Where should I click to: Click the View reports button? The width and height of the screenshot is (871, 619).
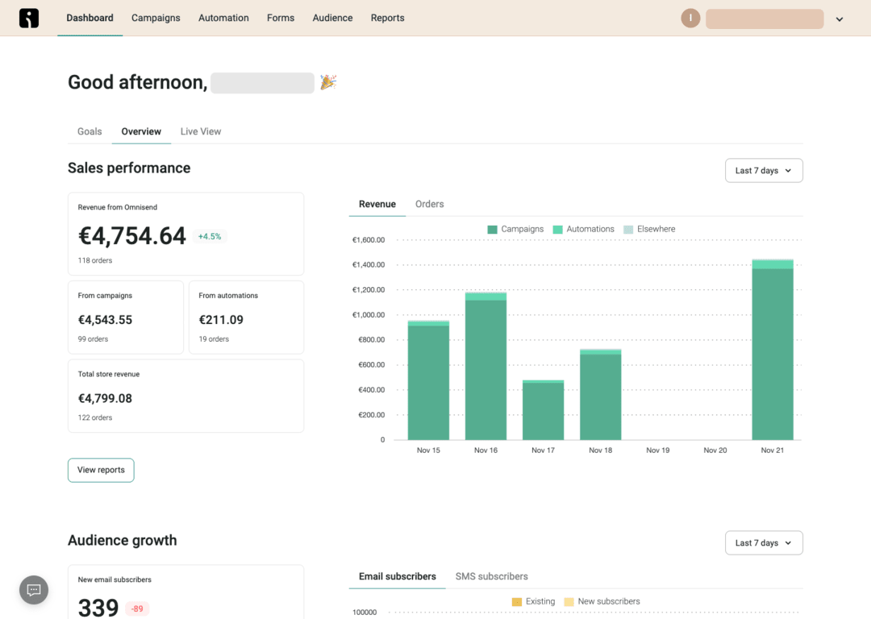[x=100, y=469]
